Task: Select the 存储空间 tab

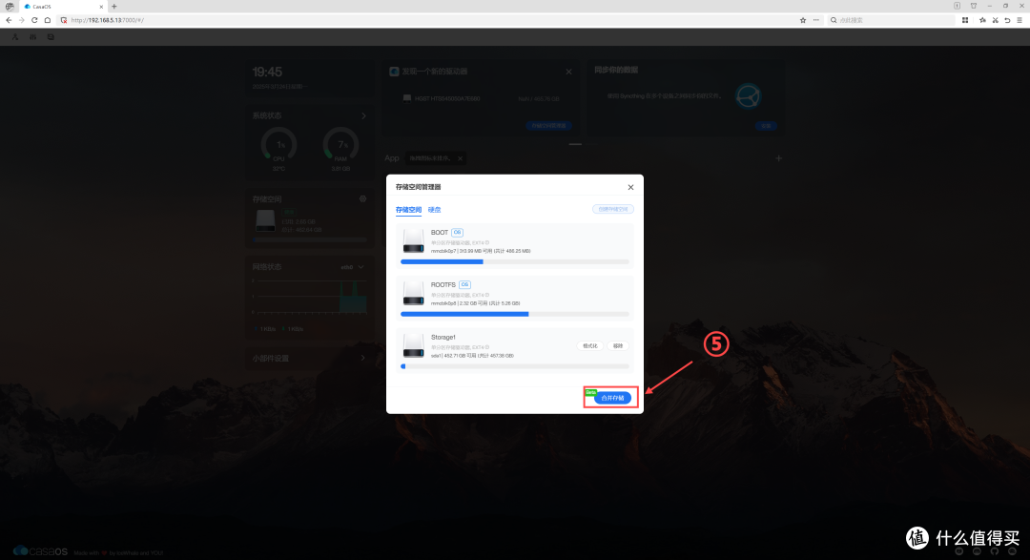Action: [408, 210]
